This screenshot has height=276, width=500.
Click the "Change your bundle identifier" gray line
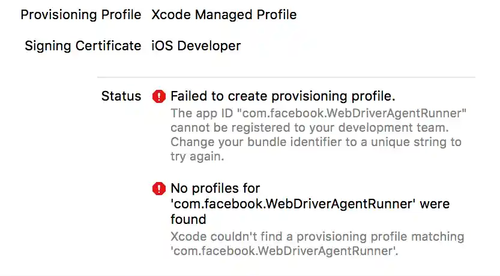(x=316, y=142)
